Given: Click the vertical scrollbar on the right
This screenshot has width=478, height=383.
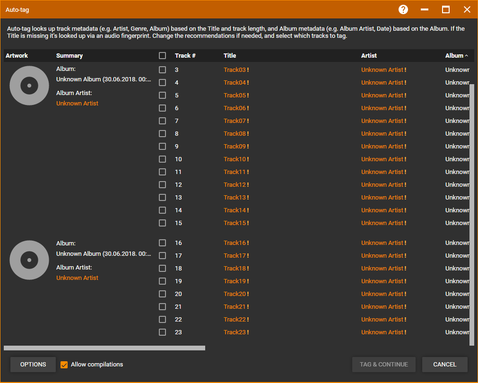Looking at the screenshot, I should 471,213.
